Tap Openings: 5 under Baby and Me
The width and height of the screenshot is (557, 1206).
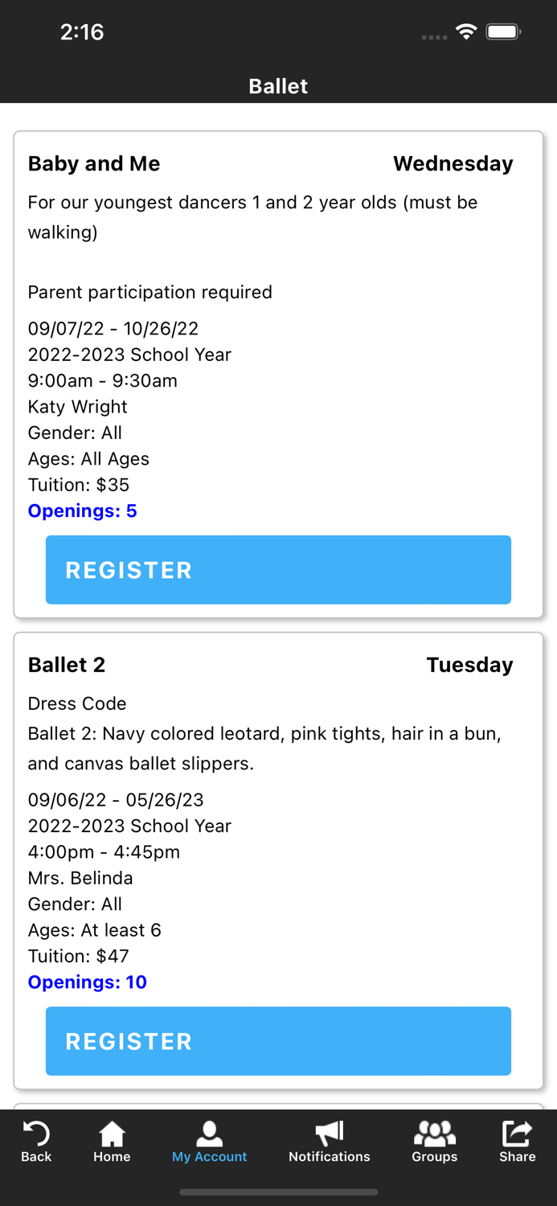click(x=82, y=511)
